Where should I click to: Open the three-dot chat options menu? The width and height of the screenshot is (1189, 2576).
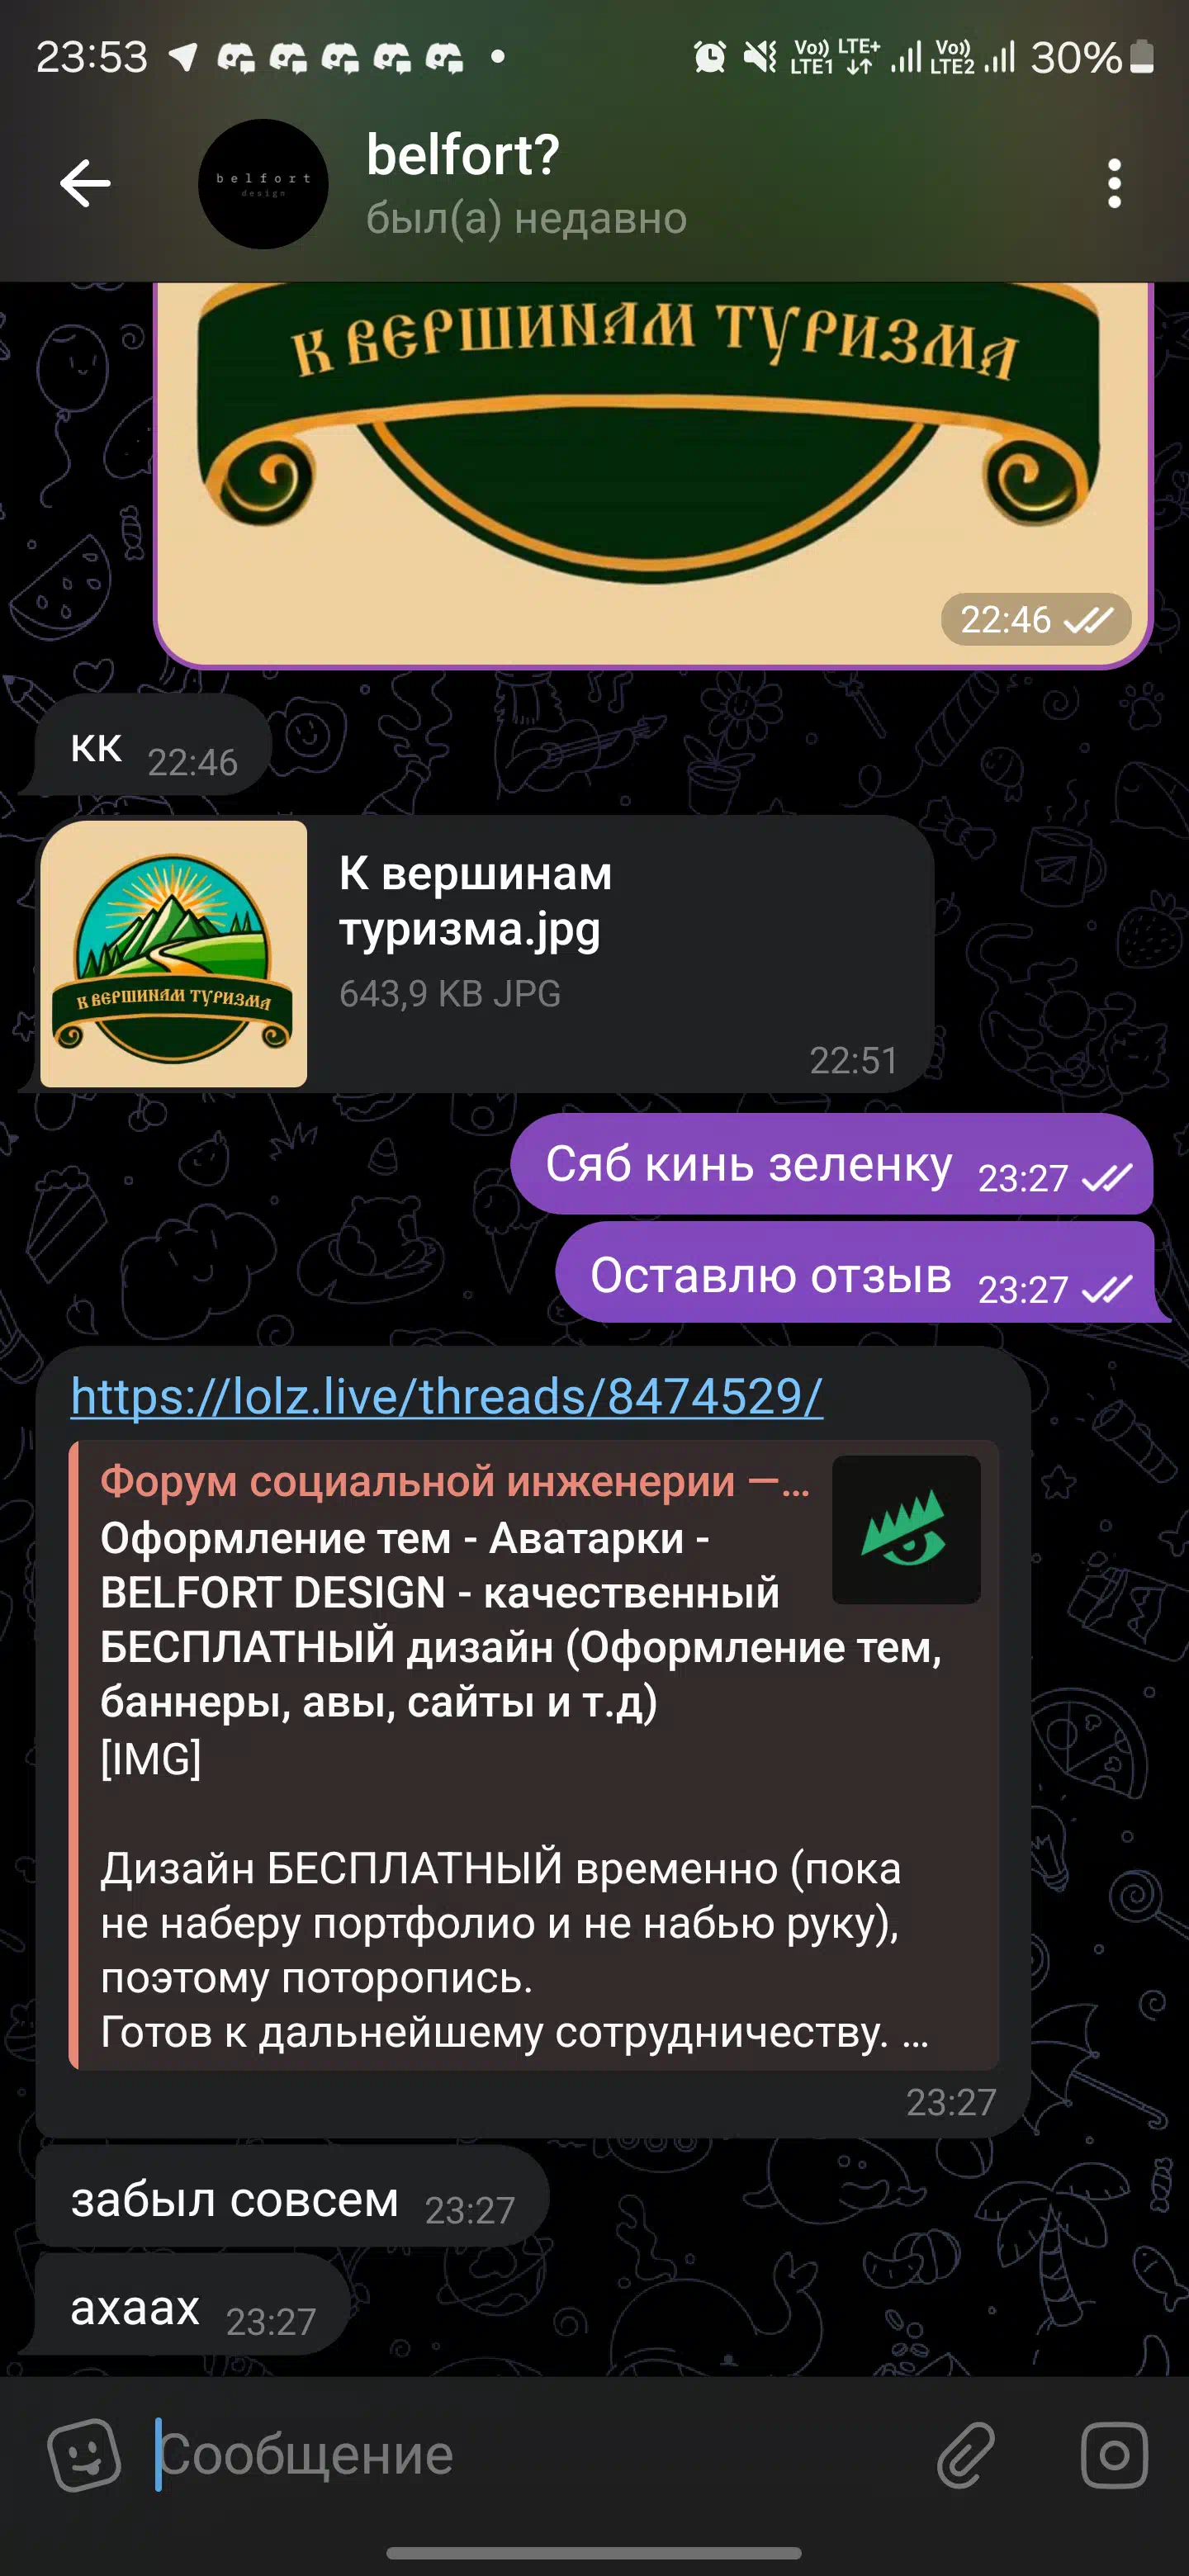(x=1114, y=184)
